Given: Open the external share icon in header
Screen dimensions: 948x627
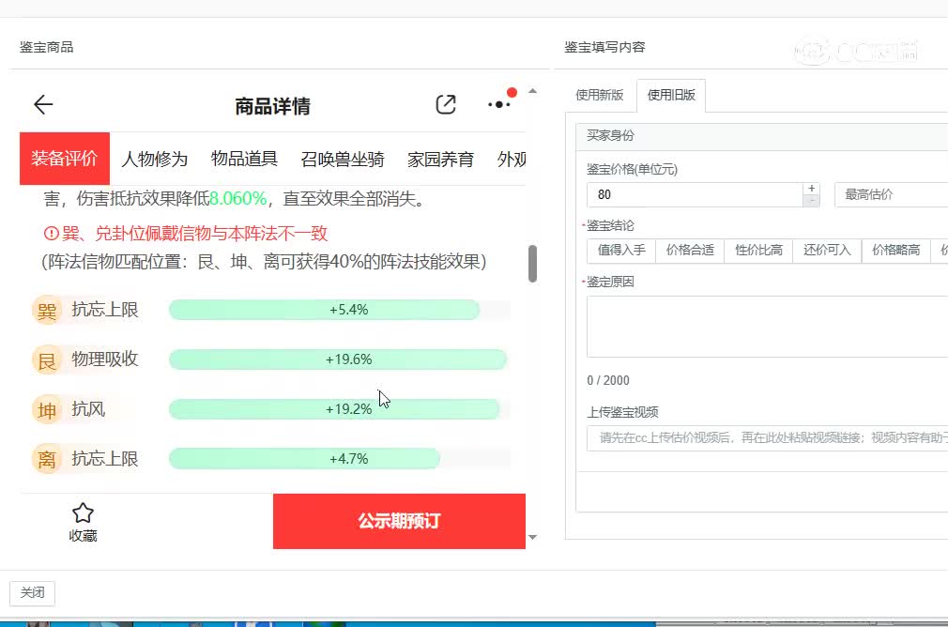Looking at the screenshot, I should 446,105.
